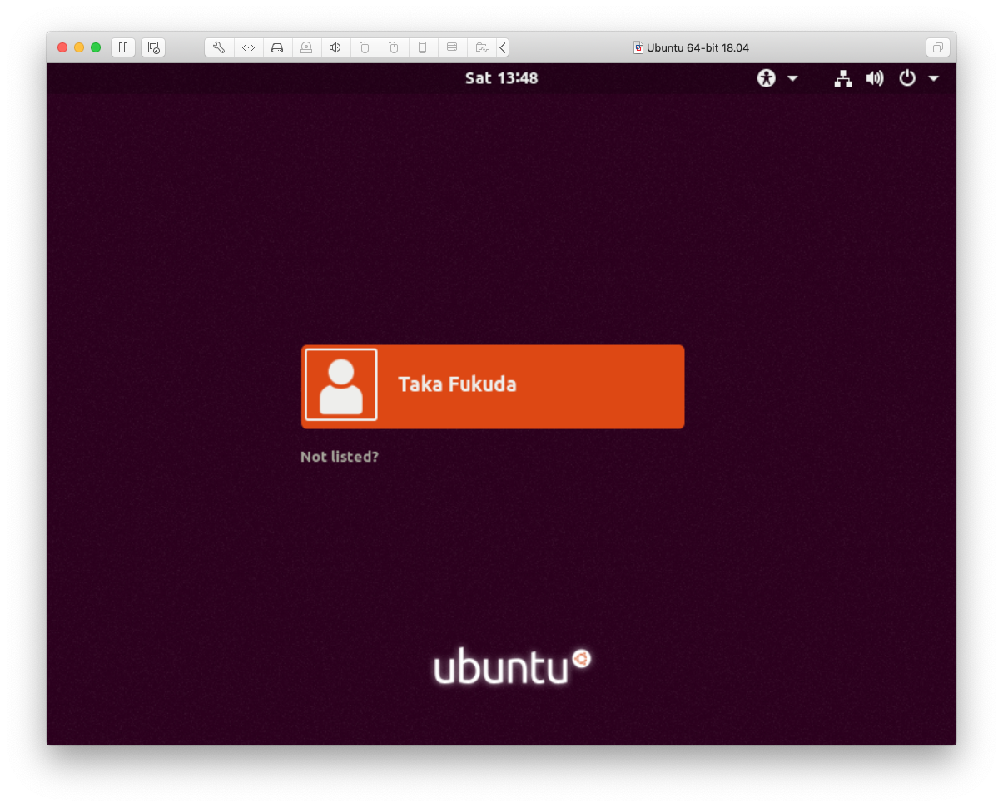Viewport: 1003px width, 807px height.
Task: Pause the virtual machine
Action: 123,47
